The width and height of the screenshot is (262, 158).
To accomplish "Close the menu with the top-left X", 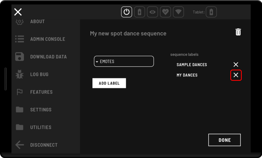I will point(18,12).
